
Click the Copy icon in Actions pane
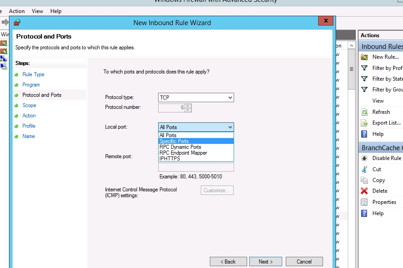364,180
